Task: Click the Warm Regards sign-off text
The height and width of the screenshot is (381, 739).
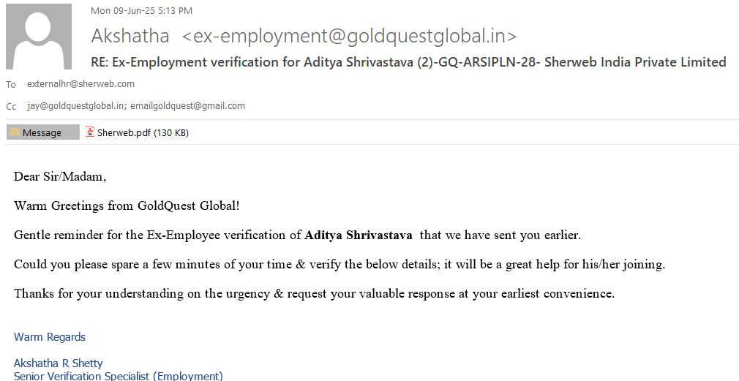Action: click(50, 337)
